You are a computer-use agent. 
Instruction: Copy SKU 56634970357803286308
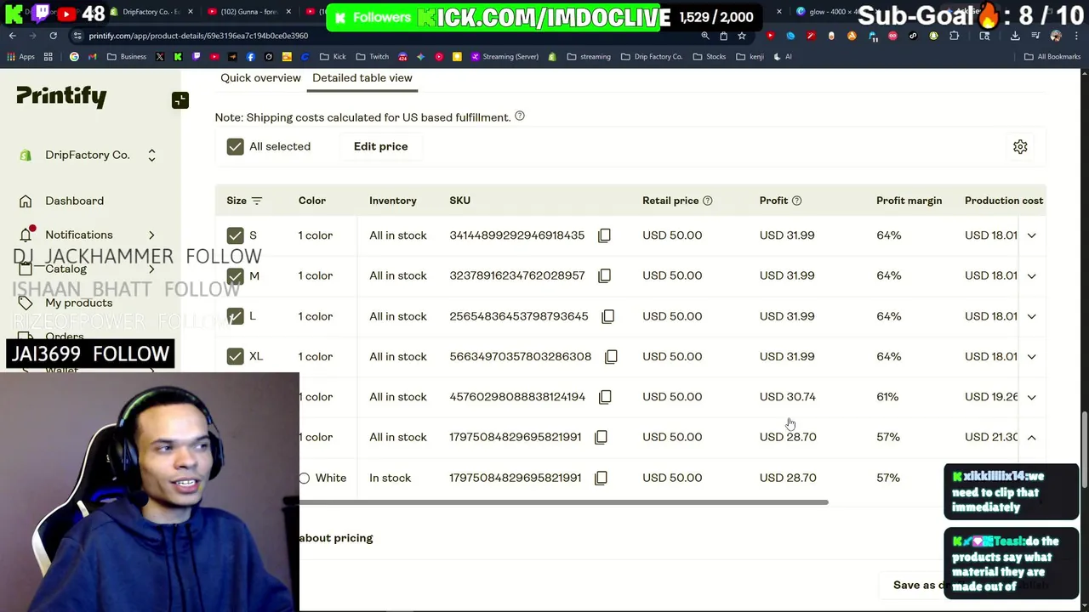tap(611, 356)
